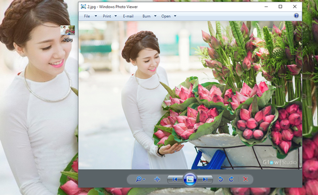
Task: Maximize the Photo Viewer window
Action: [280, 7]
